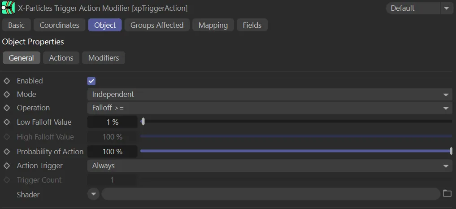
Task: Toggle keyframe diamond for Low Falloff Value
Action: point(7,122)
